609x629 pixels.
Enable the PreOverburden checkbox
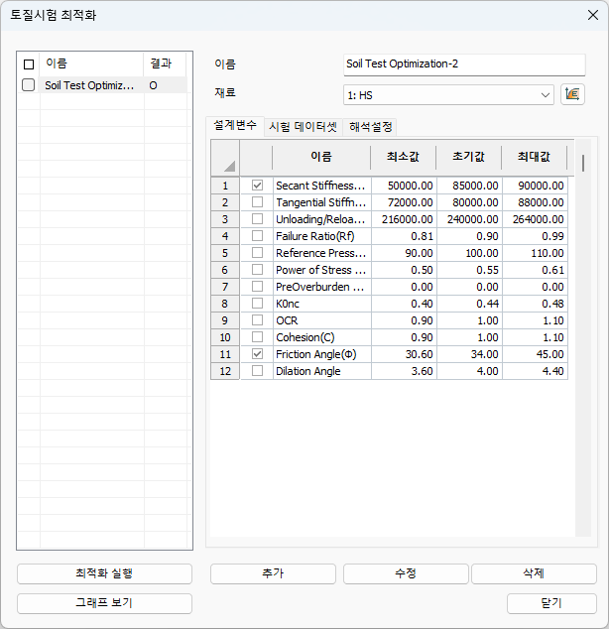coord(257,287)
